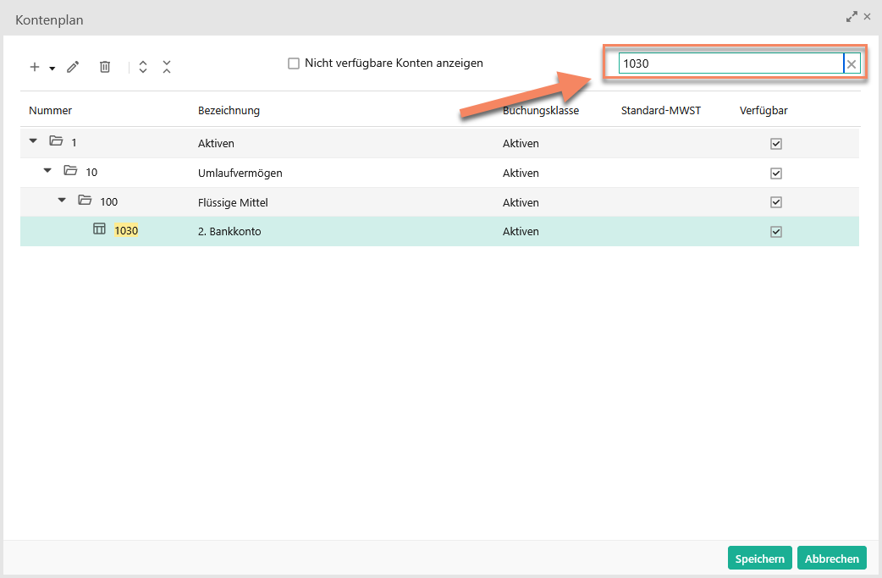The width and height of the screenshot is (882, 578).
Task: Click the folder icon of account group 10
Action: click(x=70, y=170)
